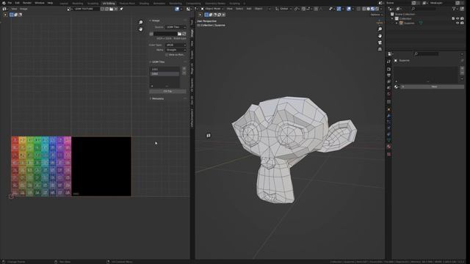470x264 pixels.
Task: Add a new UDIM tile with plus button
Action: [184, 68]
